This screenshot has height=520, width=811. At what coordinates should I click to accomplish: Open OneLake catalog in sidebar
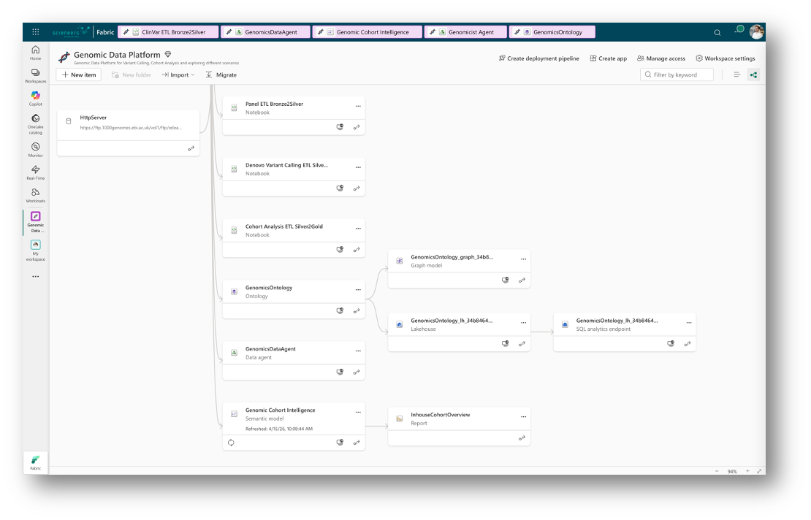click(x=35, y=124)
